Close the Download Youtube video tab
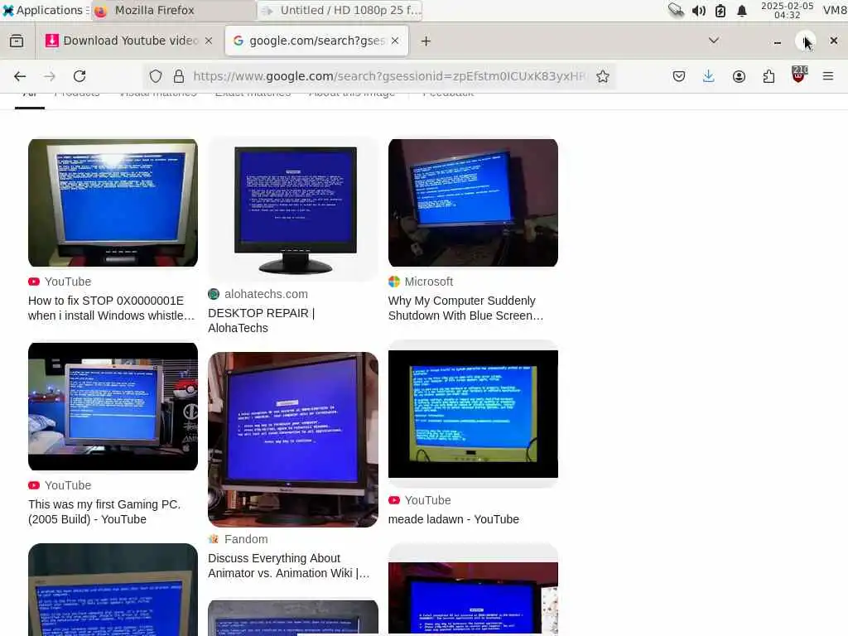848x636 pixels. click(x=208, y=41)
